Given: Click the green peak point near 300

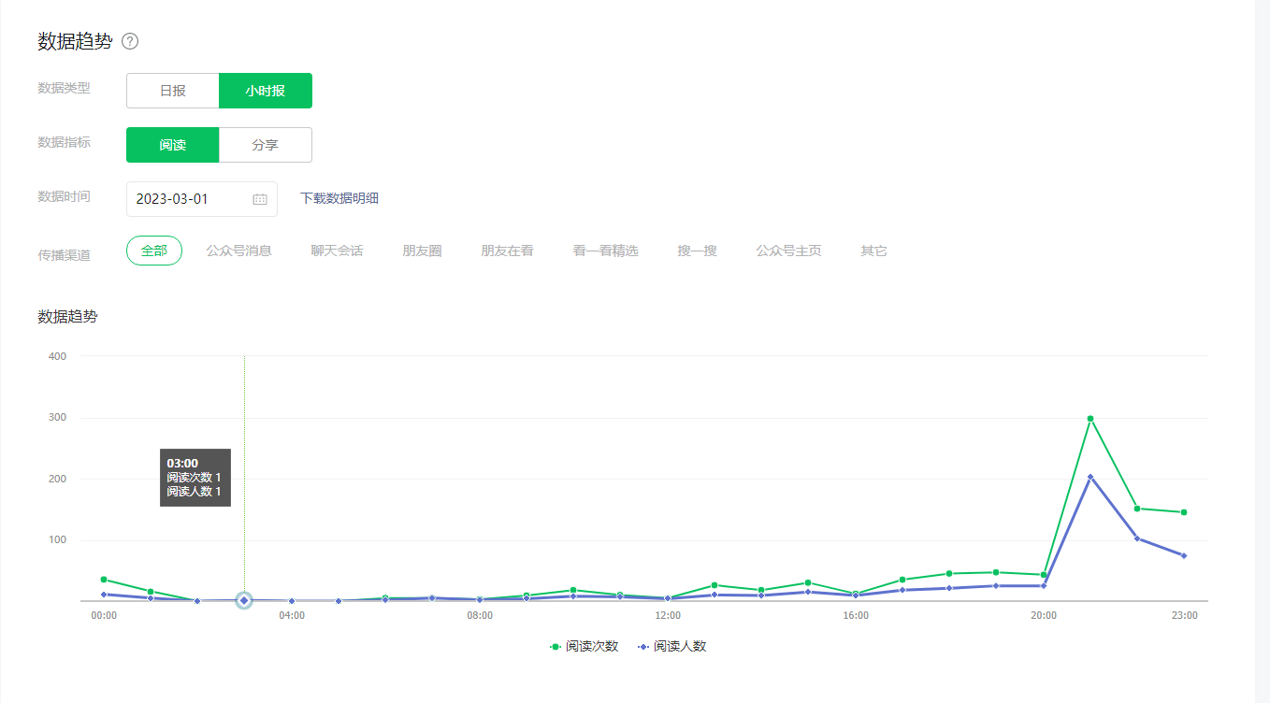Looking at the screenshot, I should pyautogui.click(x=1090, y=419).
